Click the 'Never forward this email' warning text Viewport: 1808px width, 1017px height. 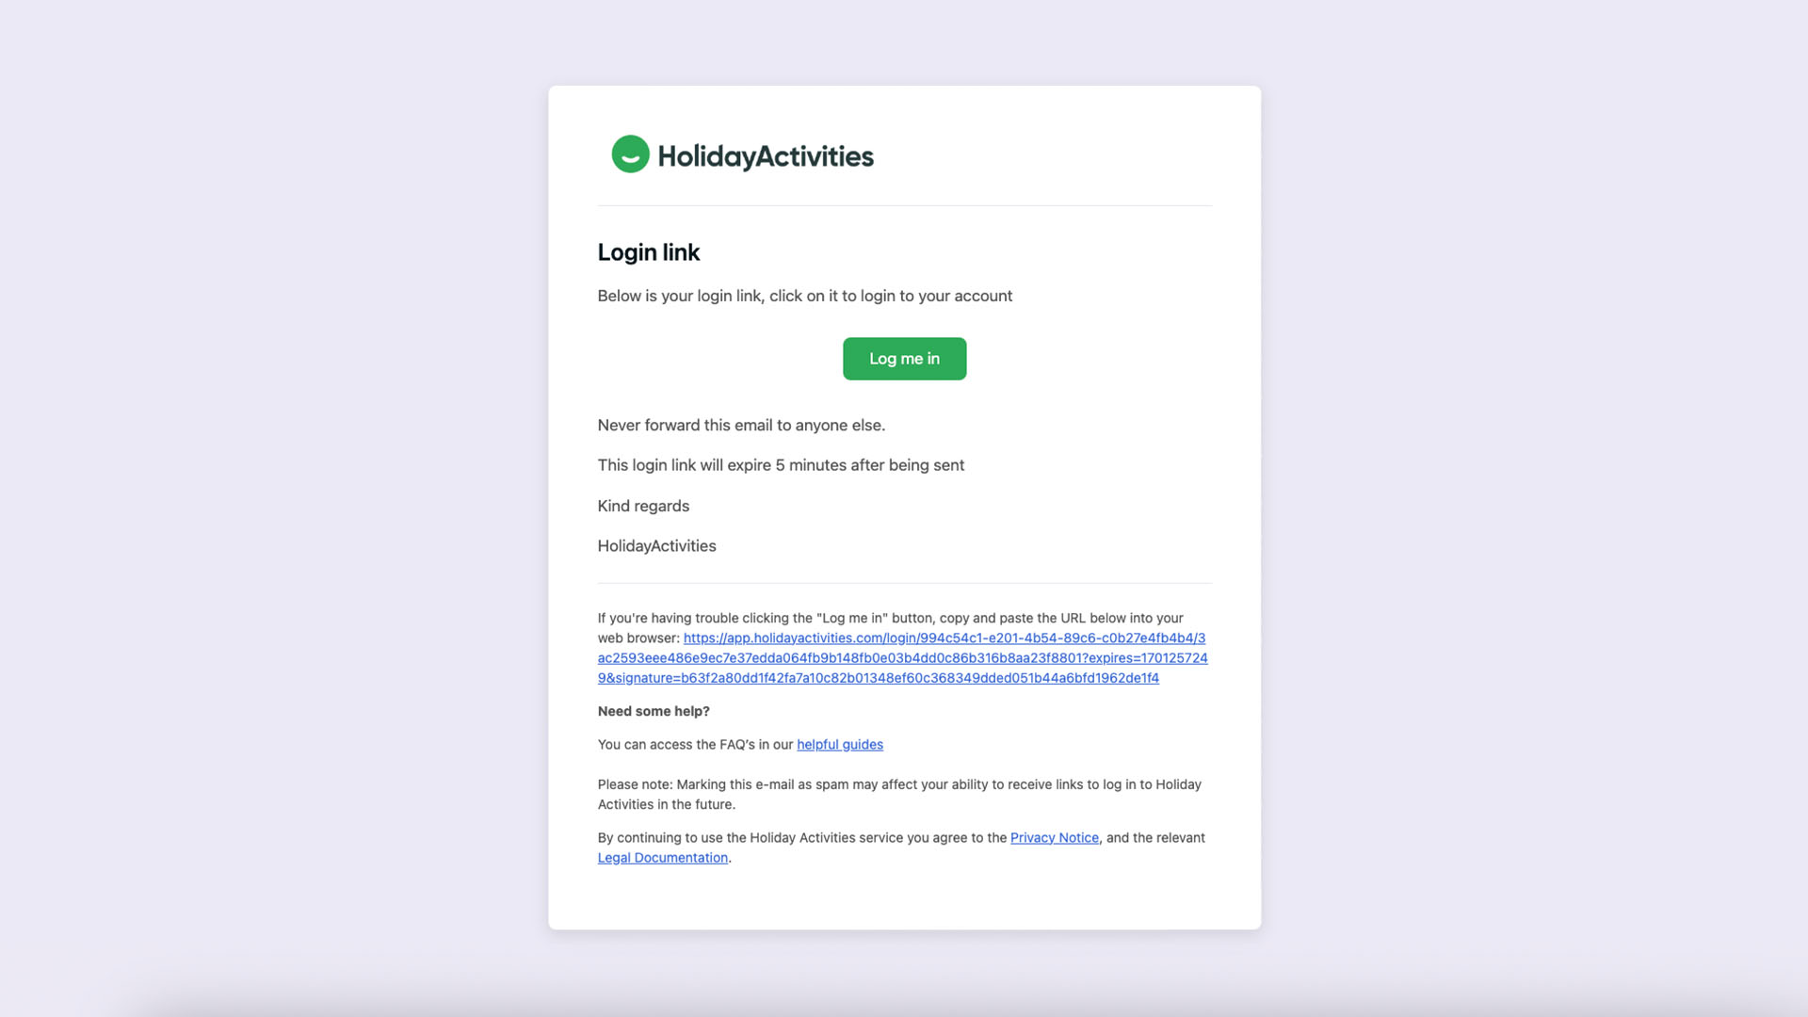741,426
